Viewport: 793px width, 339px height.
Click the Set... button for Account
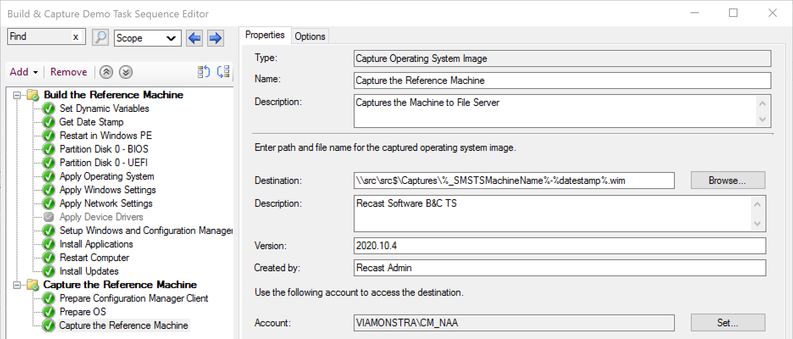click(x=727, y=323)
